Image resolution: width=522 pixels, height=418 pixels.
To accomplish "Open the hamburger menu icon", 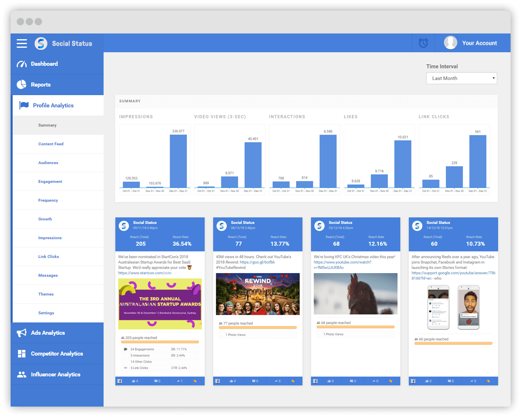I will (x=22, y=43).
